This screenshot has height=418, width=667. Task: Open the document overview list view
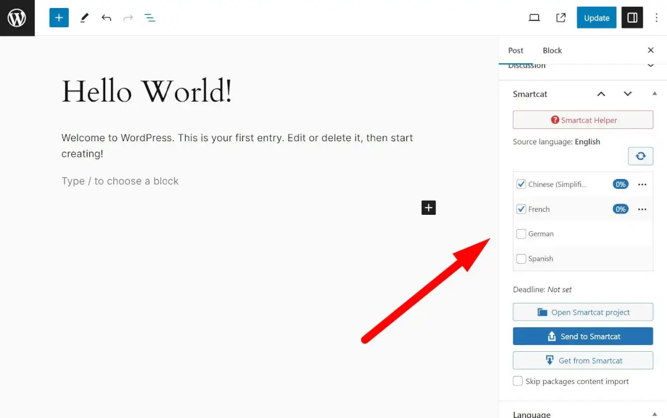pyautogui.click(x=150, y=18)
